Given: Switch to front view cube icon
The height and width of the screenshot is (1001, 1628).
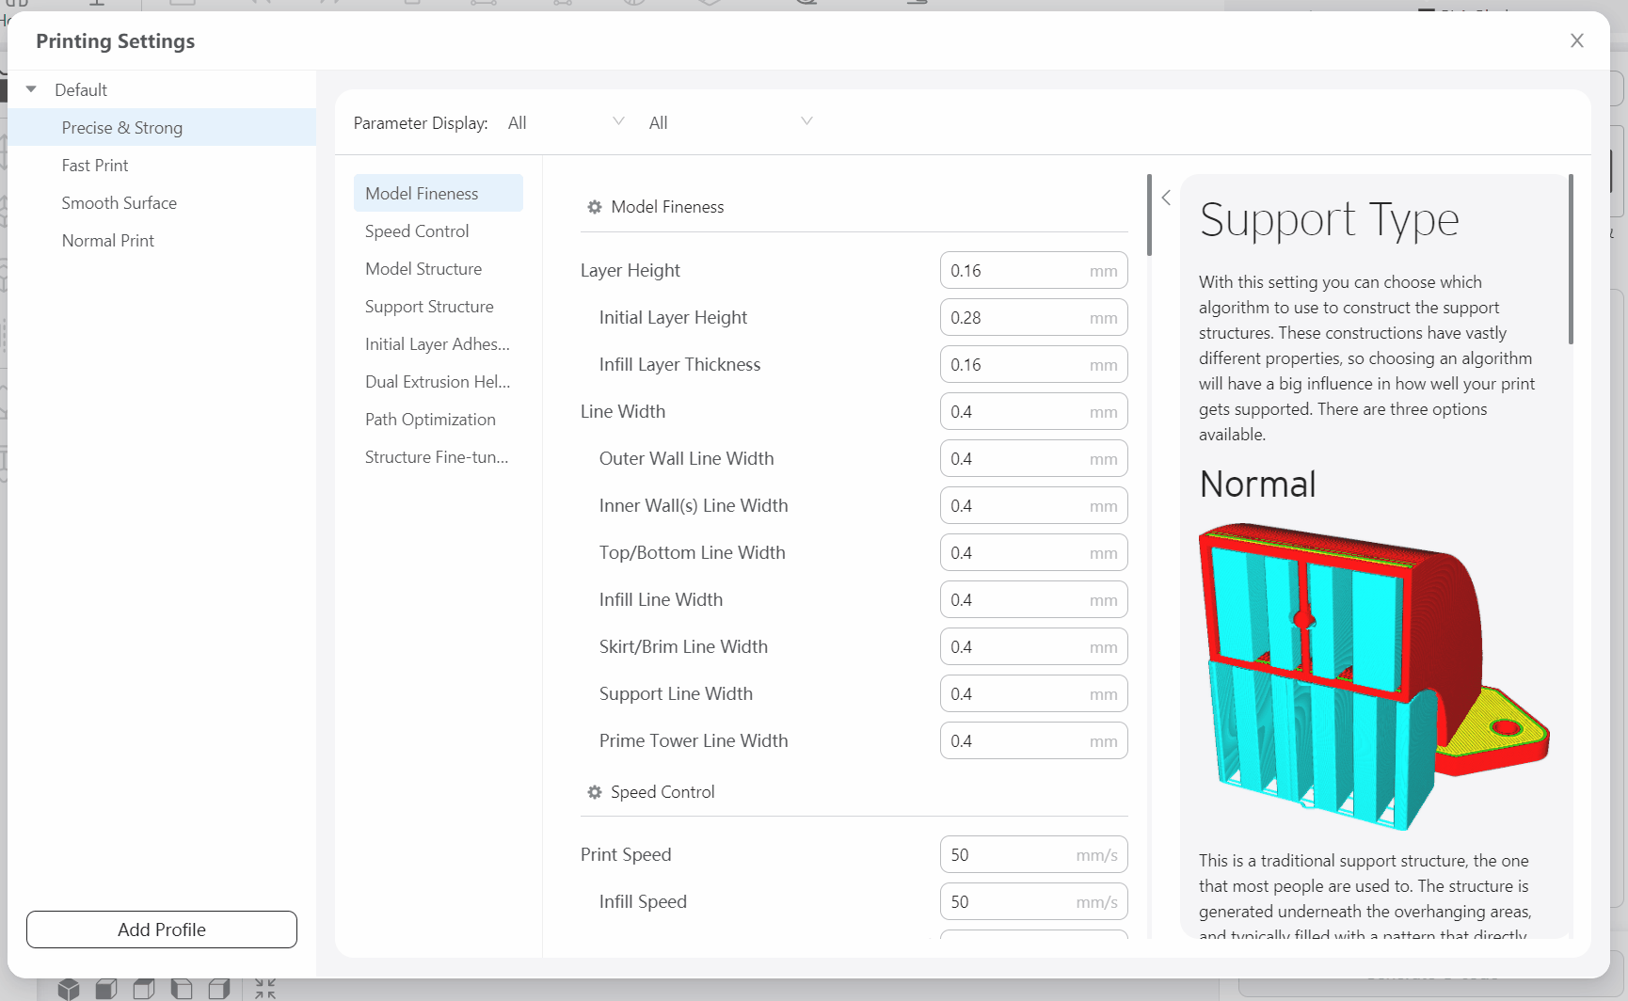Looking at the screenshot, I should (x=106, y=989).
